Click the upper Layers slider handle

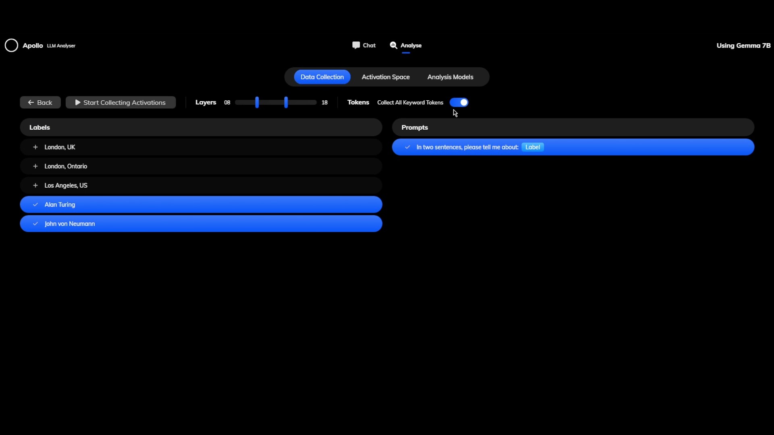coord(286,102)
